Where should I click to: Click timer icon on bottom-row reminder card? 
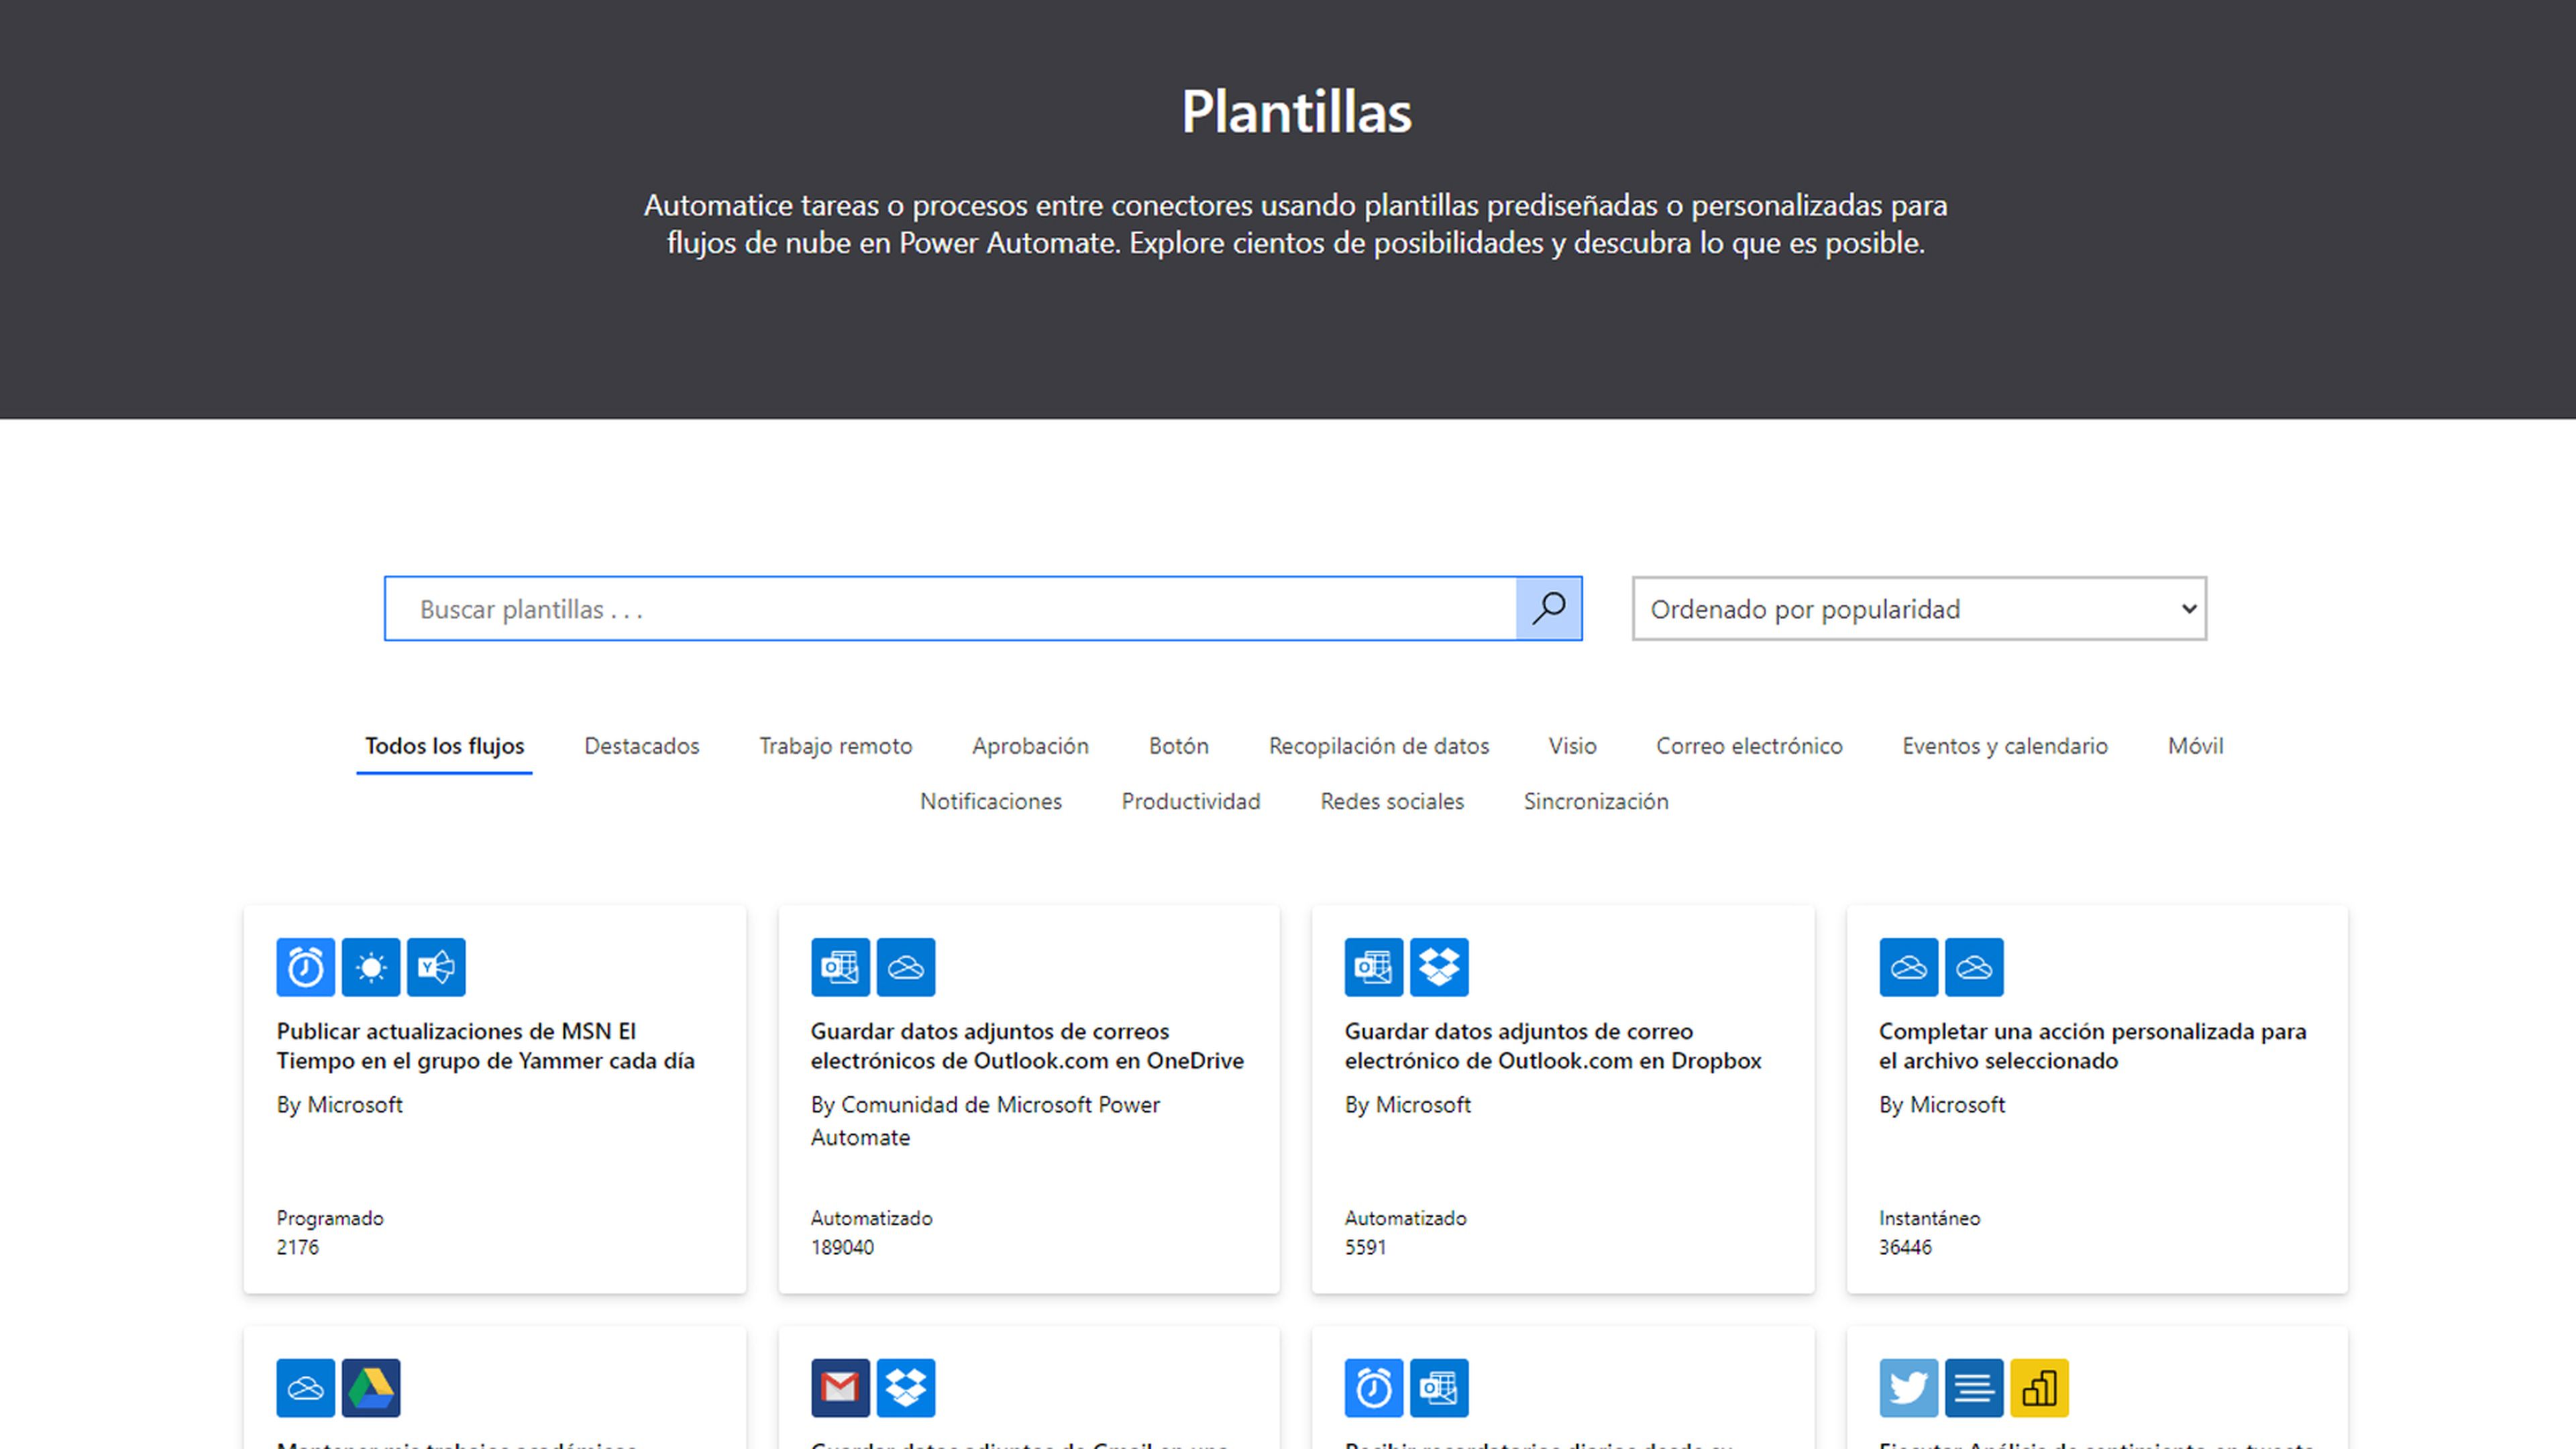(1374, 1388)
